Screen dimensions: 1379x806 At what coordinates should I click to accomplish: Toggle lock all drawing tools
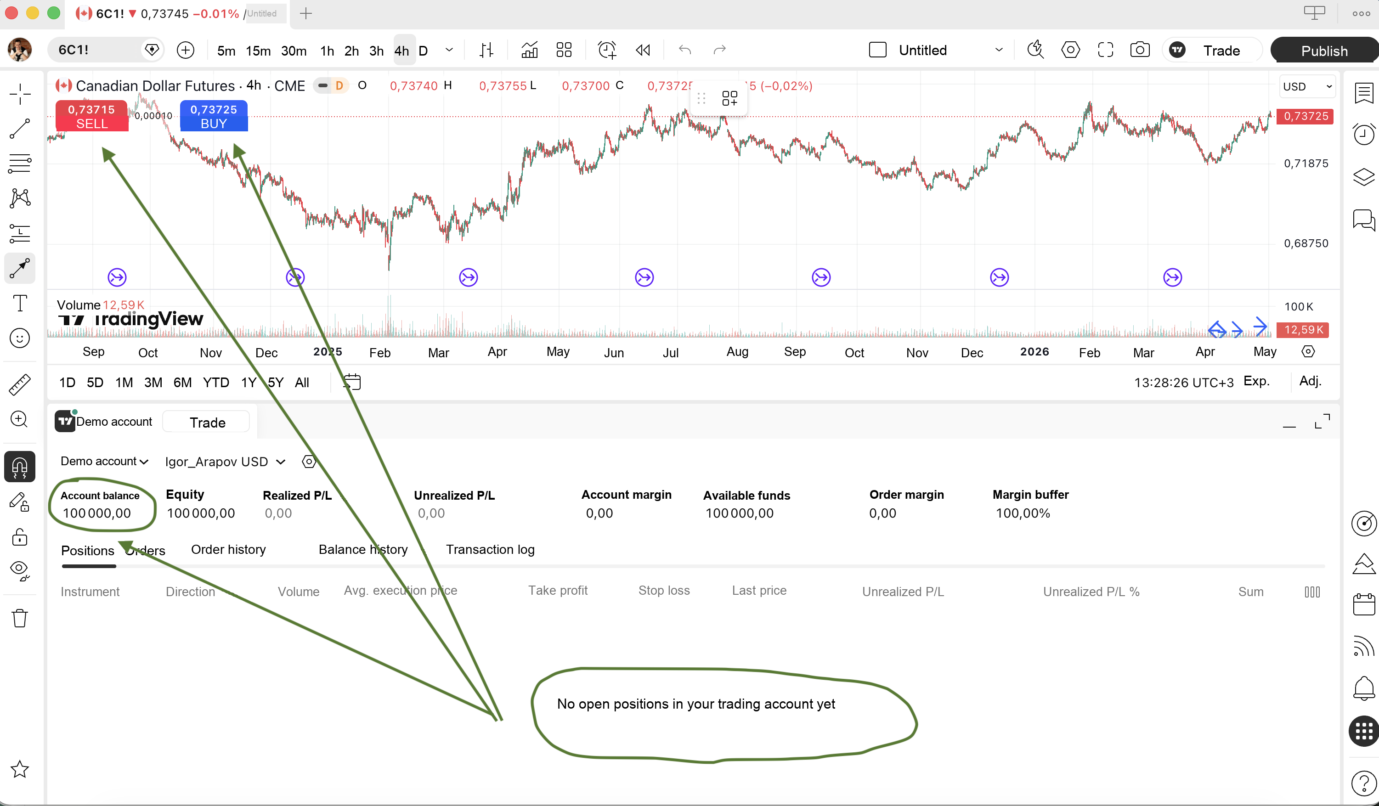tap(20, 537)
